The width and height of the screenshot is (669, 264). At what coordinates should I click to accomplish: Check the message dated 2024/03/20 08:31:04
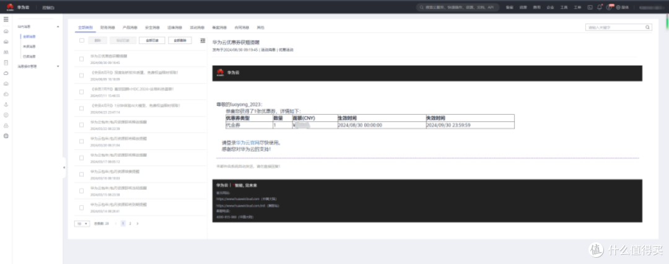(x=82, y=142)
